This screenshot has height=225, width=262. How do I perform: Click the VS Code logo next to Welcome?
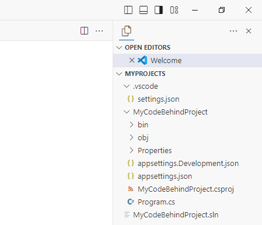click(142, 60)
